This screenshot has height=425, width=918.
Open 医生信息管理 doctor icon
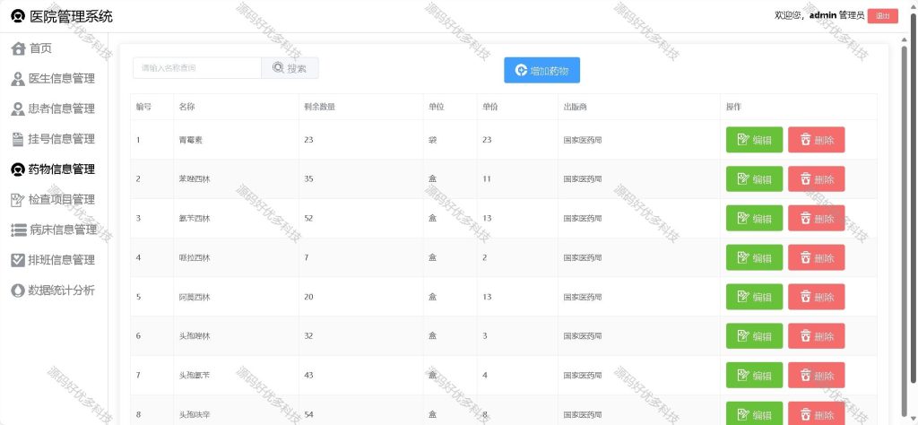18,78
